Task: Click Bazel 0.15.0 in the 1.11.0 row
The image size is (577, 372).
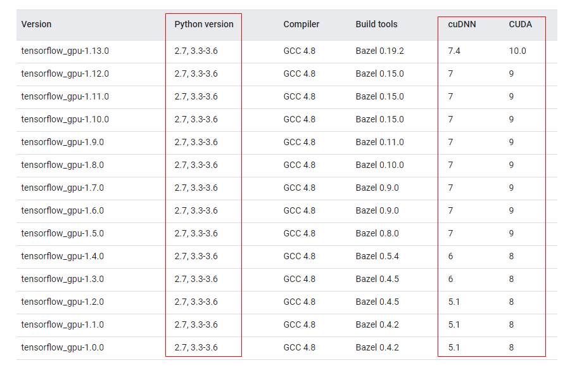Action: (x=380, y=96)
